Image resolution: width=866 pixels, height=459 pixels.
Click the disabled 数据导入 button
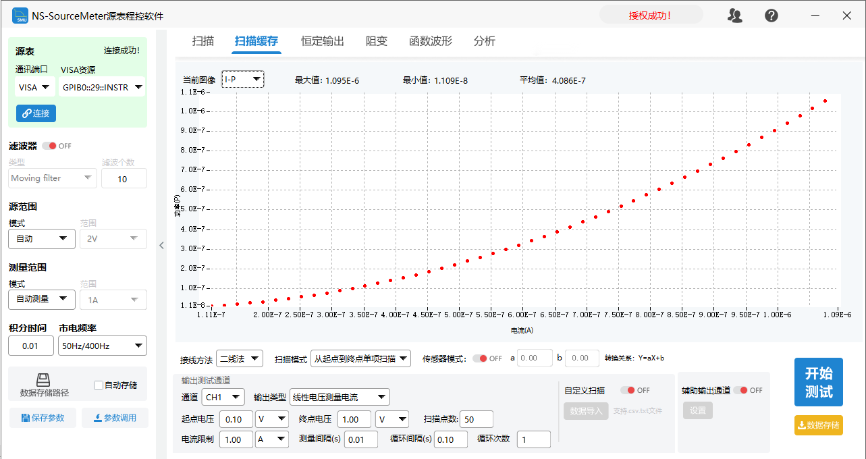[586, 410]
